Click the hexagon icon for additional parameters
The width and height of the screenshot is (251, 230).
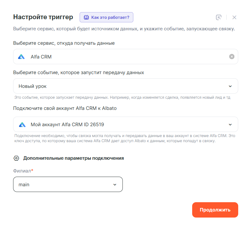coord(16,158)
